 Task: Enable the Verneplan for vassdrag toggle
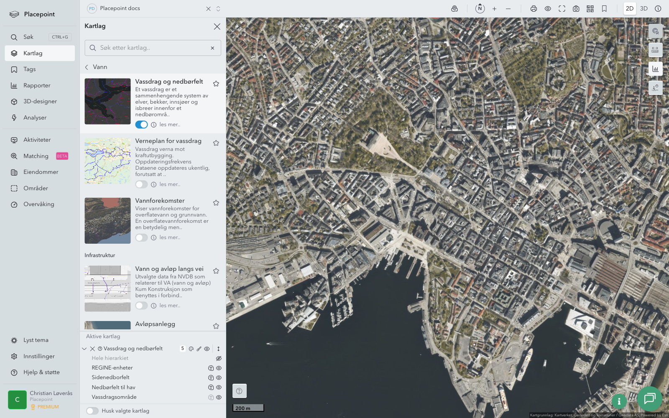click(x=141, y=184)
